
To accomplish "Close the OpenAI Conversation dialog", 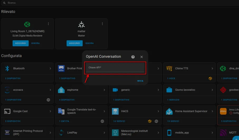I will point(142,57).
